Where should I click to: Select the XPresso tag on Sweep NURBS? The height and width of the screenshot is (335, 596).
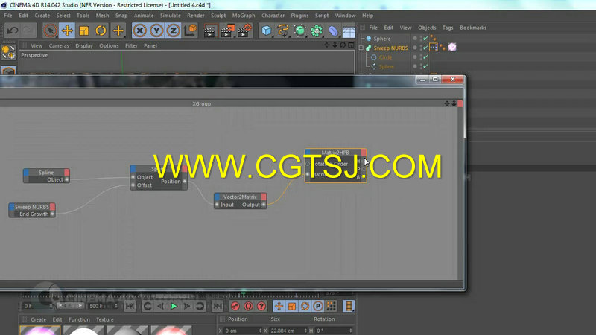(434, 47)
